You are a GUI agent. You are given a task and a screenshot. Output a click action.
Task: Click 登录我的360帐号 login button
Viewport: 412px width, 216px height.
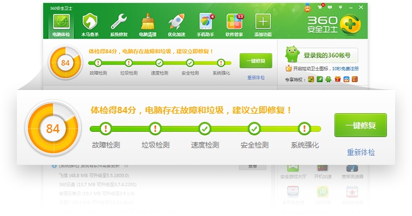point(327,55)
